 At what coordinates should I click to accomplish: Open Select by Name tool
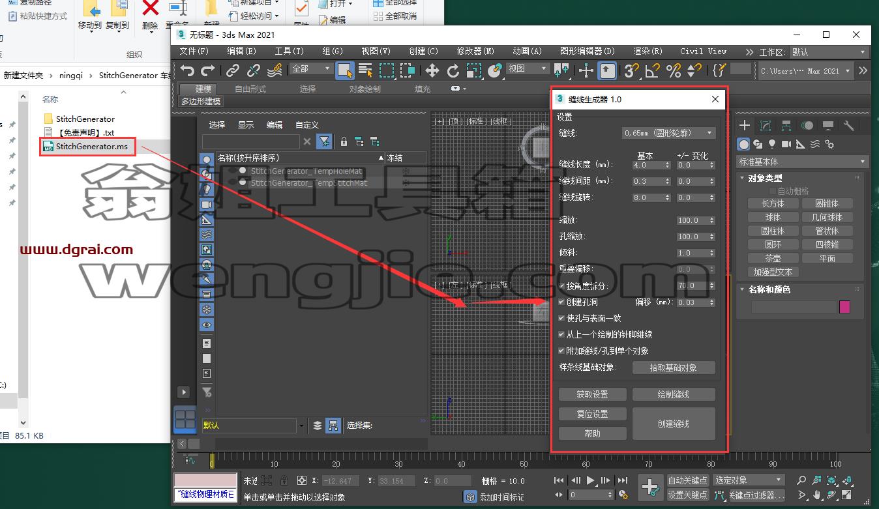(365, 70)
